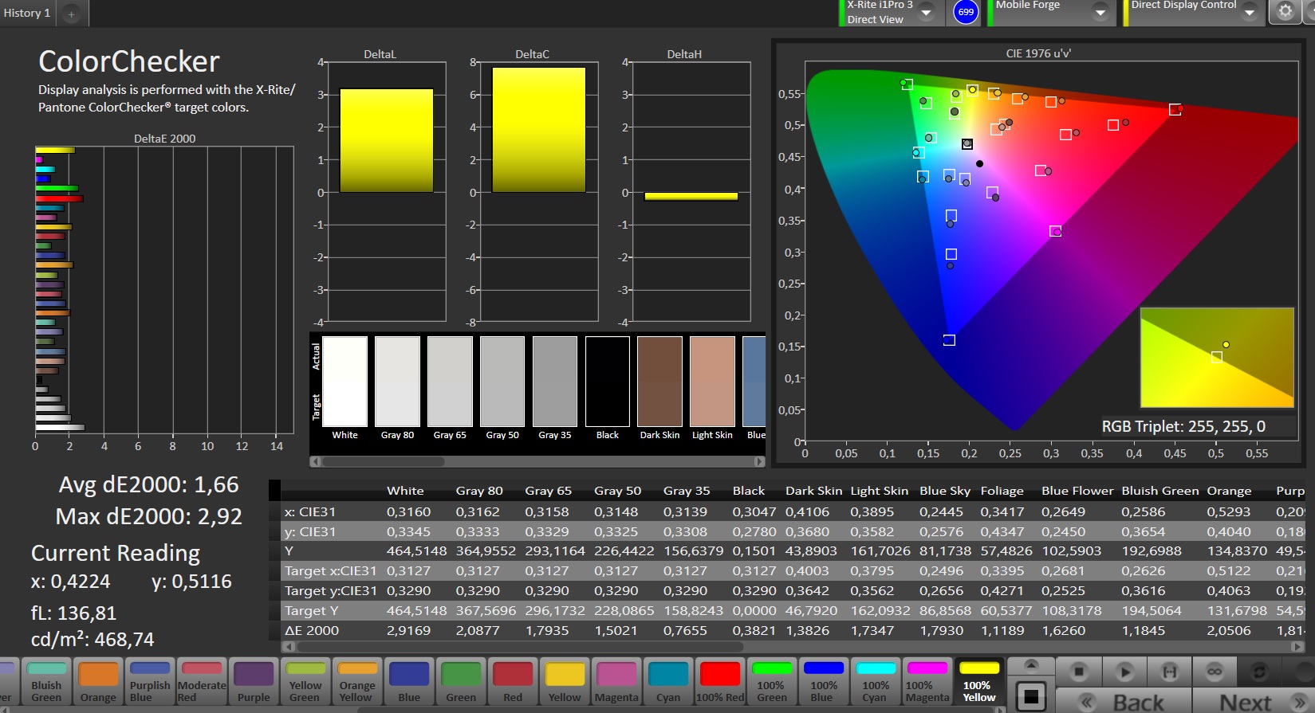This screenshot has height=713, width=1315.
Task: Click the black square pattern window icon
Action: click(x=1031, y=697)
